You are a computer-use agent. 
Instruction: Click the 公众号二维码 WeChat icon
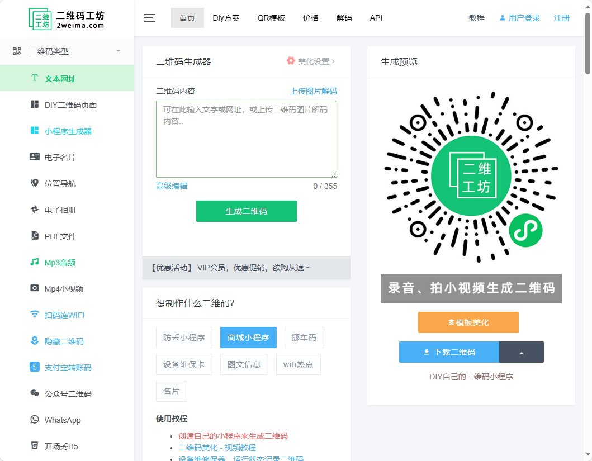(x=34, y=393)
